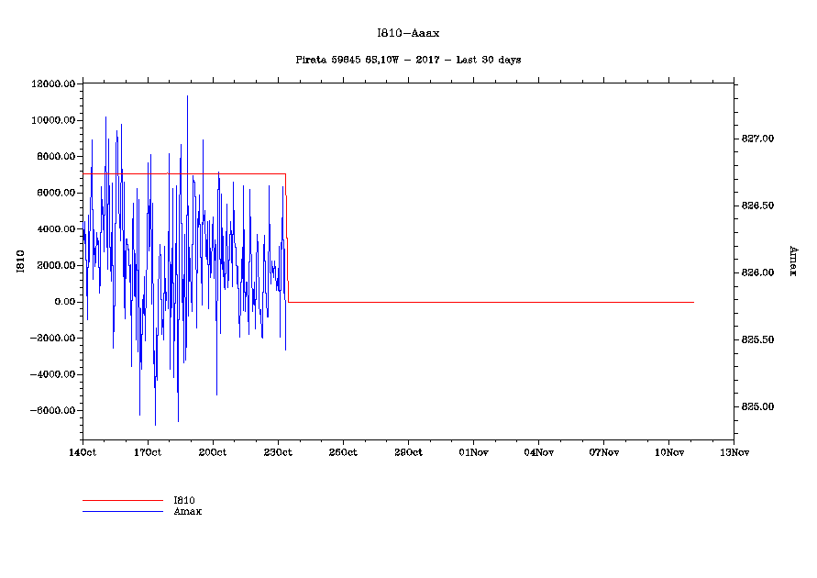The image size is (817, 578).
Task: Click the -6000.00 left axis value
Action: (x=53, y=411)
